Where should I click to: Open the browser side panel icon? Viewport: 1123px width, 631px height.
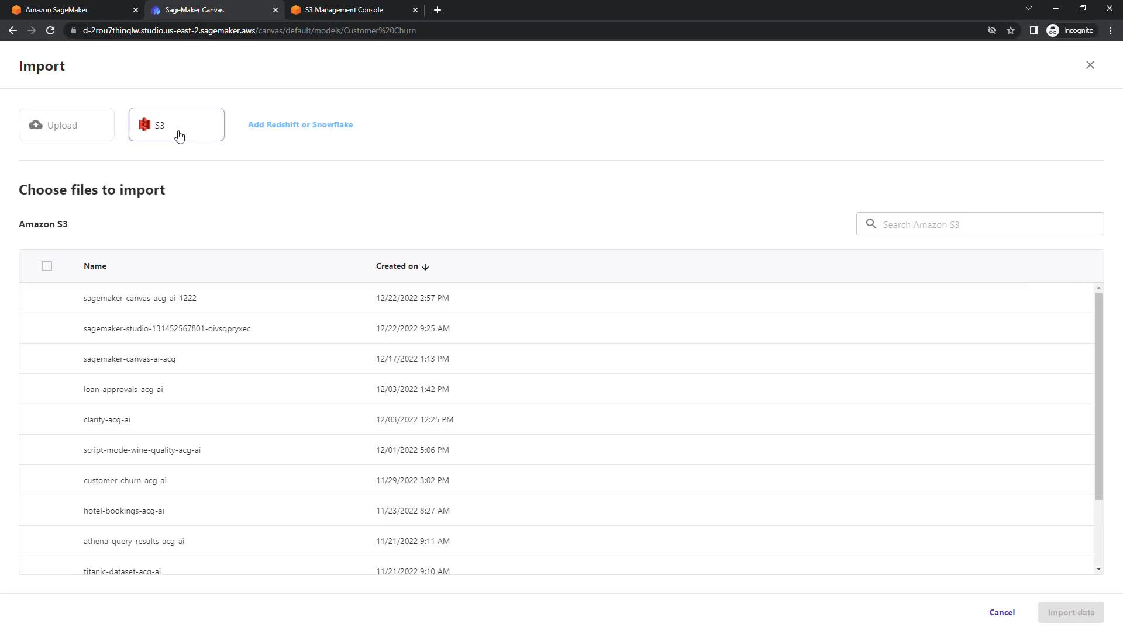tap(1034, 30)
